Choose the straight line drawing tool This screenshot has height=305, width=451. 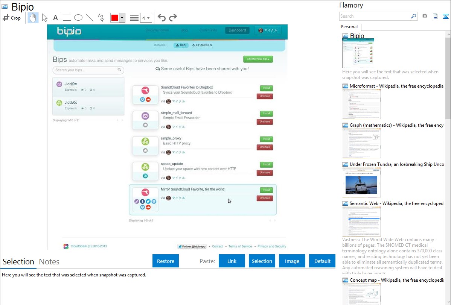pos(90,18)
